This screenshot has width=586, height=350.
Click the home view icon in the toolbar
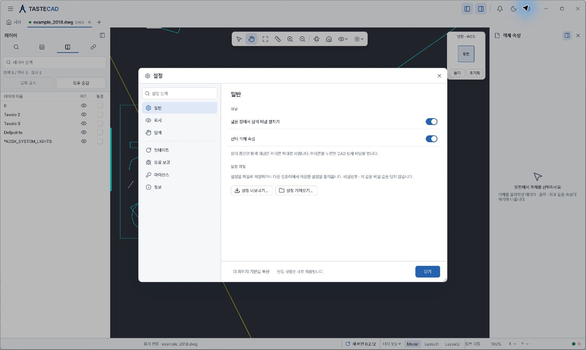(x=329, y=39)
